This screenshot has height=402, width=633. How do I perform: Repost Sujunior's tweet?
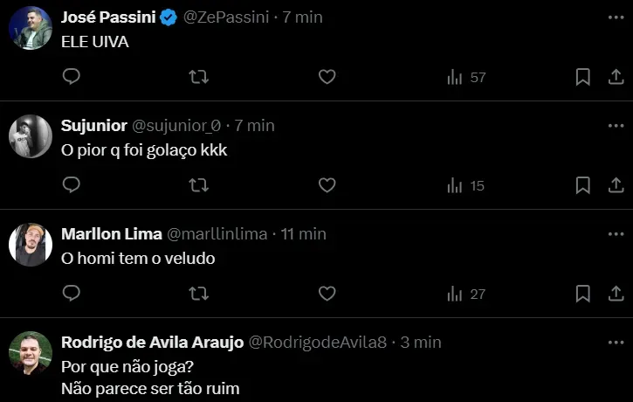pos(199,185)
